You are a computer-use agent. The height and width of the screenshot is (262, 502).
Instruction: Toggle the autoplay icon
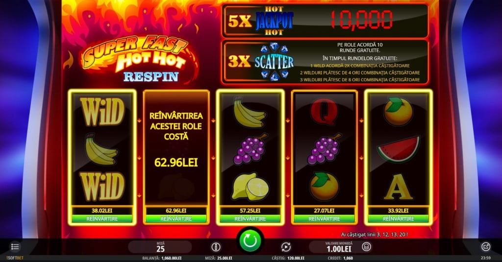(286, 247)
